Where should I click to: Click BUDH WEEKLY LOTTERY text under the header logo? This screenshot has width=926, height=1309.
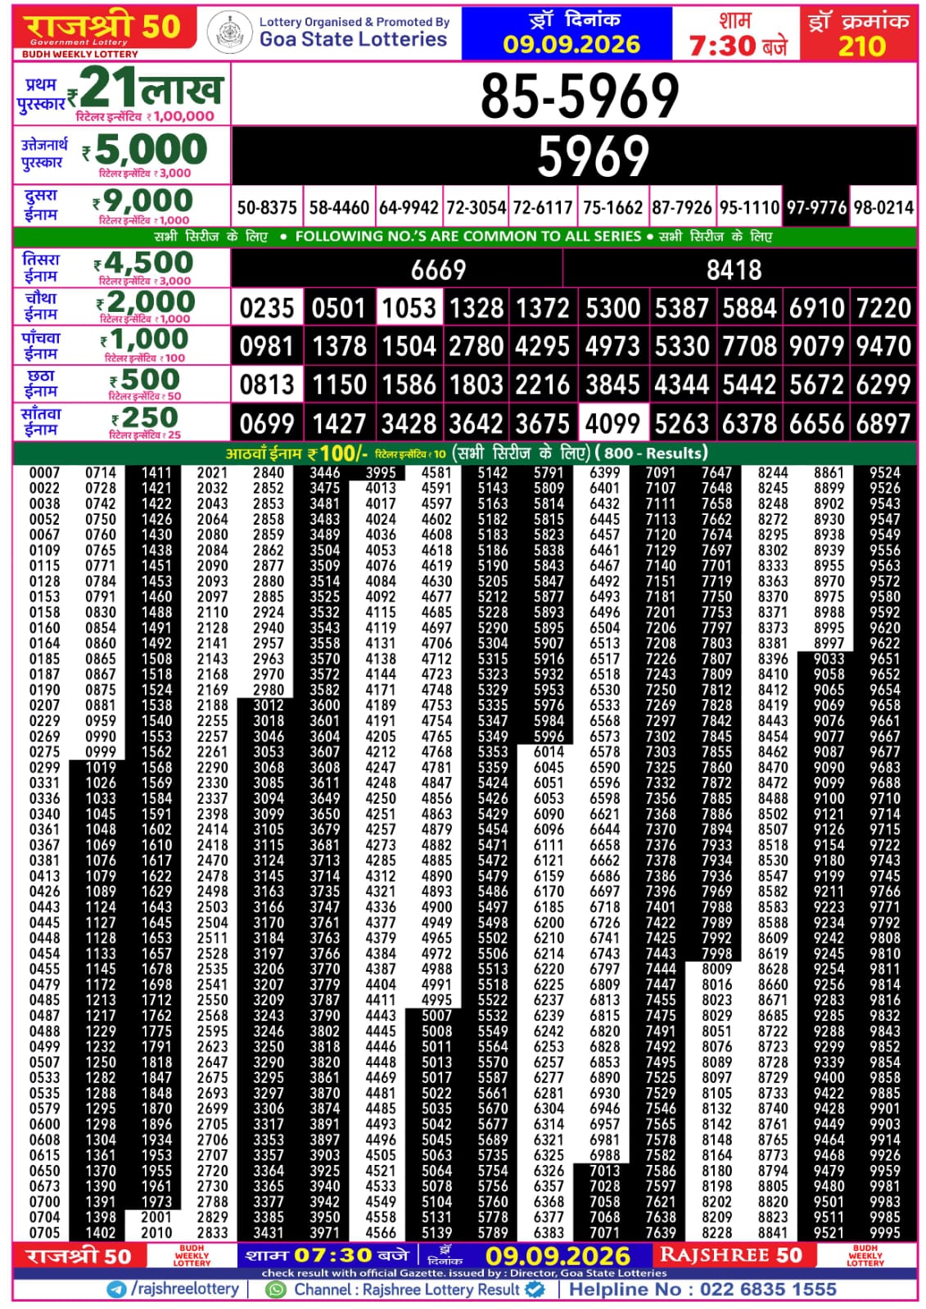80,54
